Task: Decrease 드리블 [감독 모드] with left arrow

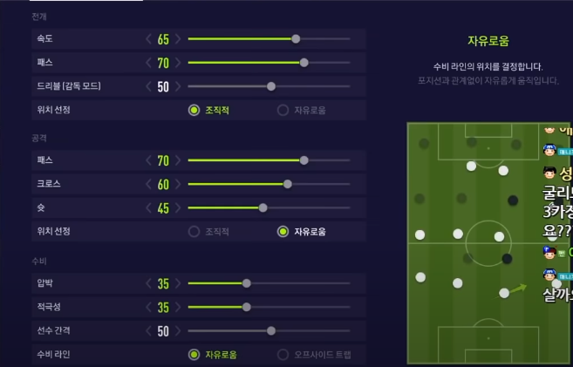Action: 148,86
